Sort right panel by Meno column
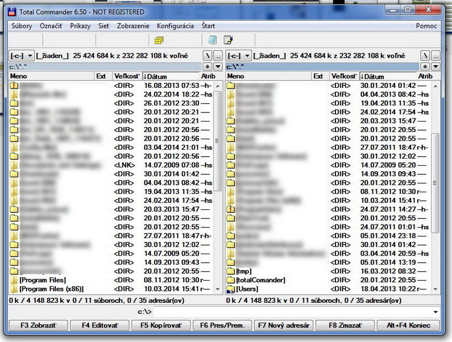 click(269, 76)
